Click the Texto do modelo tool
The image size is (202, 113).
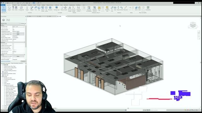(69, 9)
